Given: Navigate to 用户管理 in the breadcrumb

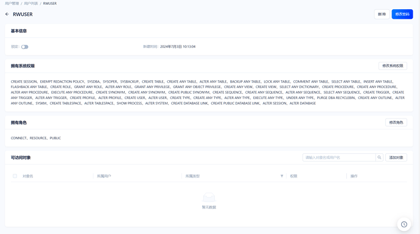Looking at the screenshot, I should (x=12, y=4).
